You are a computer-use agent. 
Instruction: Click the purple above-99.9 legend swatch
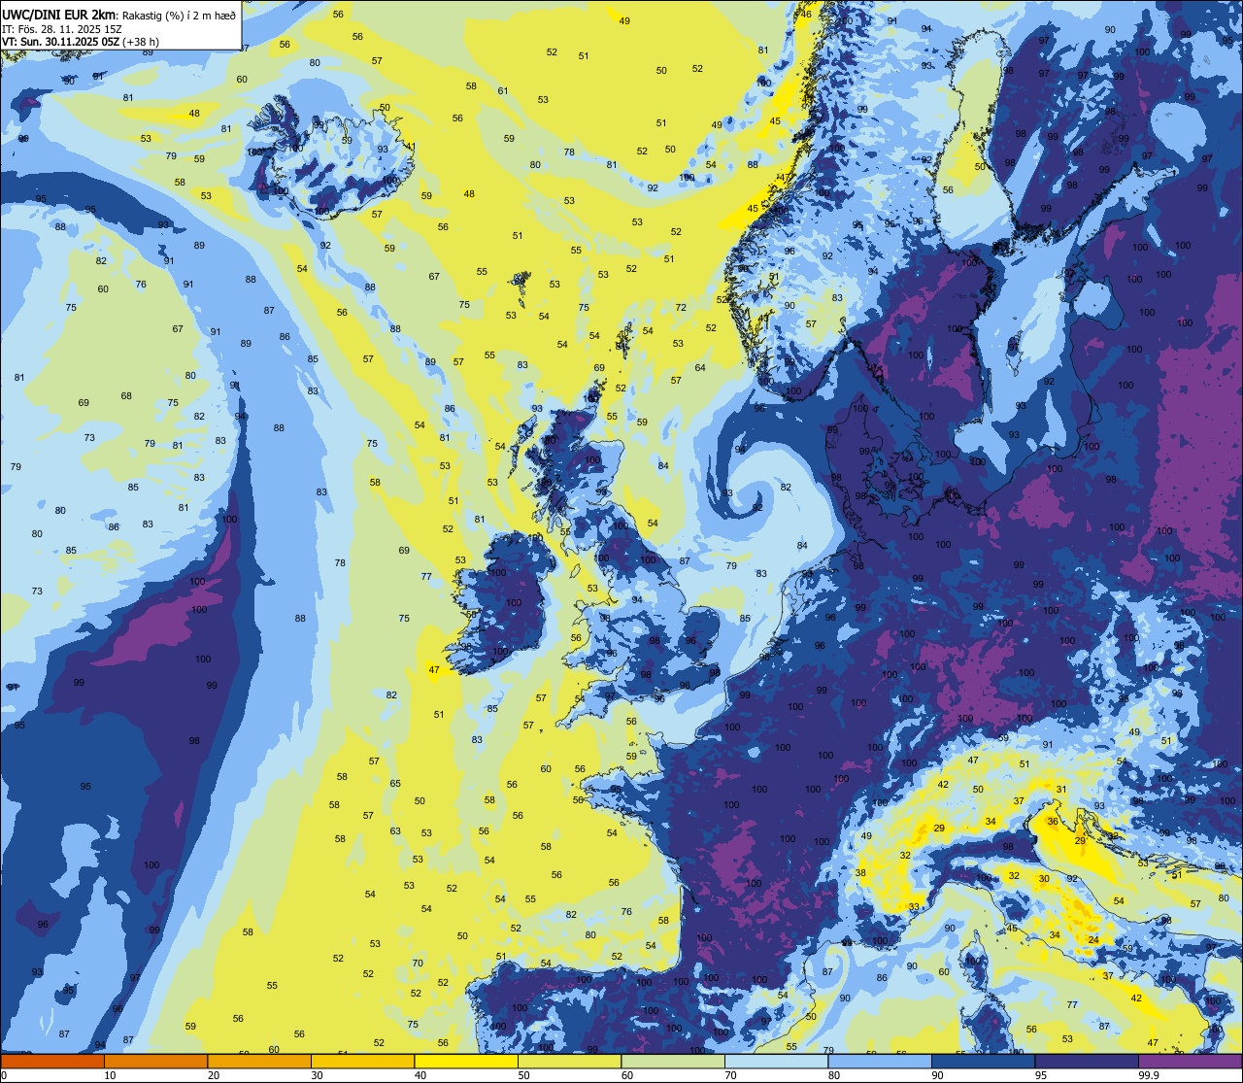click(1190, 1061)
